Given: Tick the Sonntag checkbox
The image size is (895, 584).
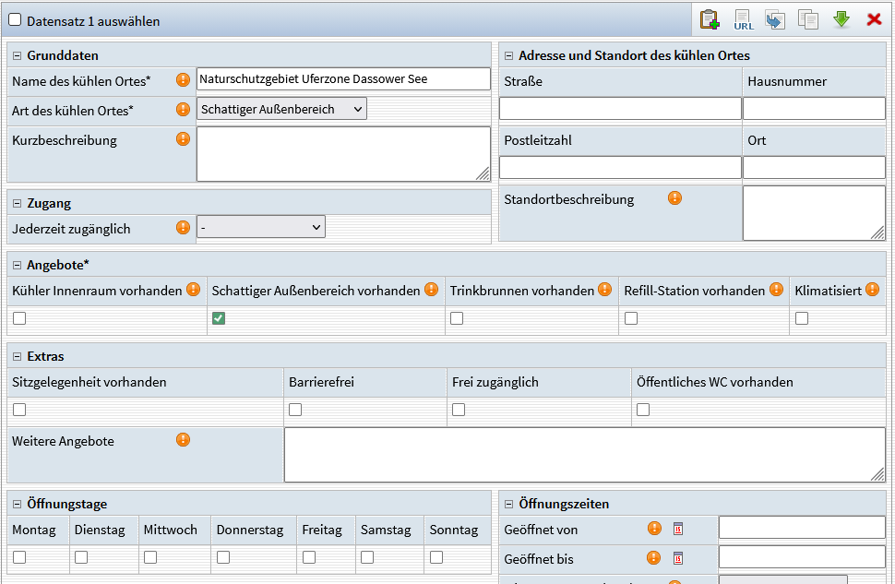Looking at the screenshot, I should [436, 557].
